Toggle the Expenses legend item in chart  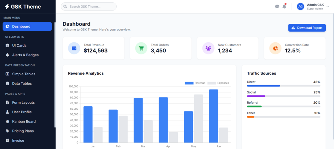[x=218, y=83]
